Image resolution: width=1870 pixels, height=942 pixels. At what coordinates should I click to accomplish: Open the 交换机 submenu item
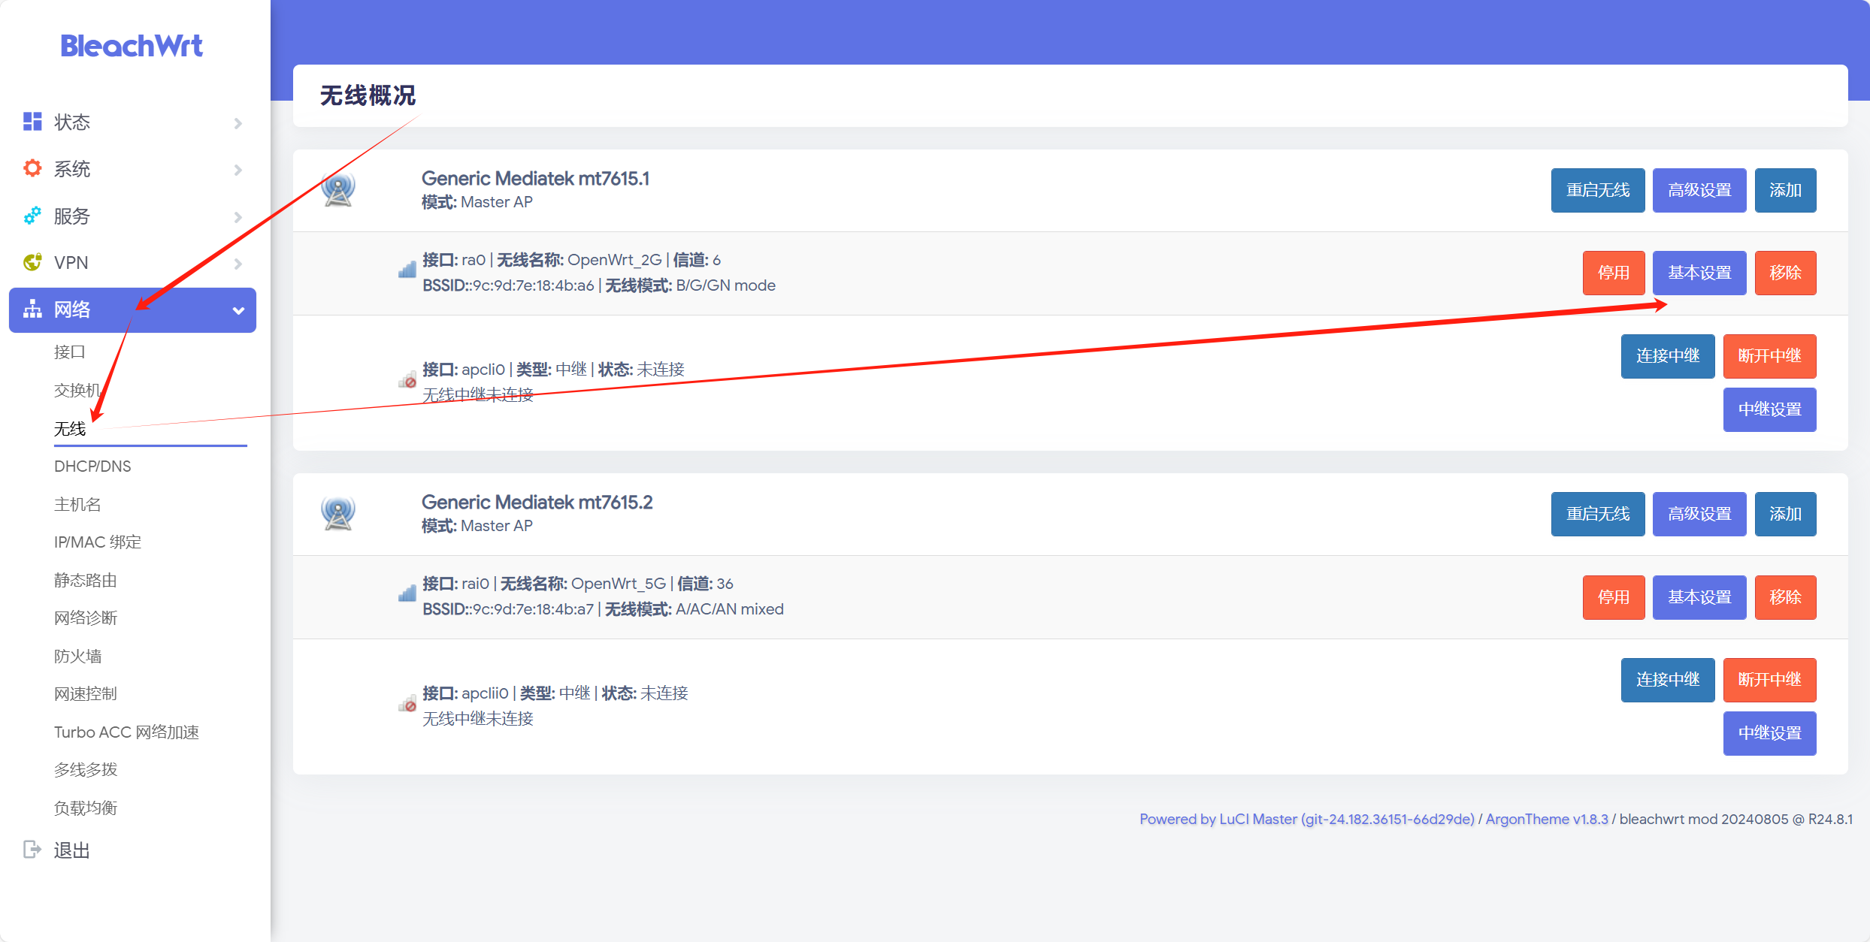coord(77,390)
